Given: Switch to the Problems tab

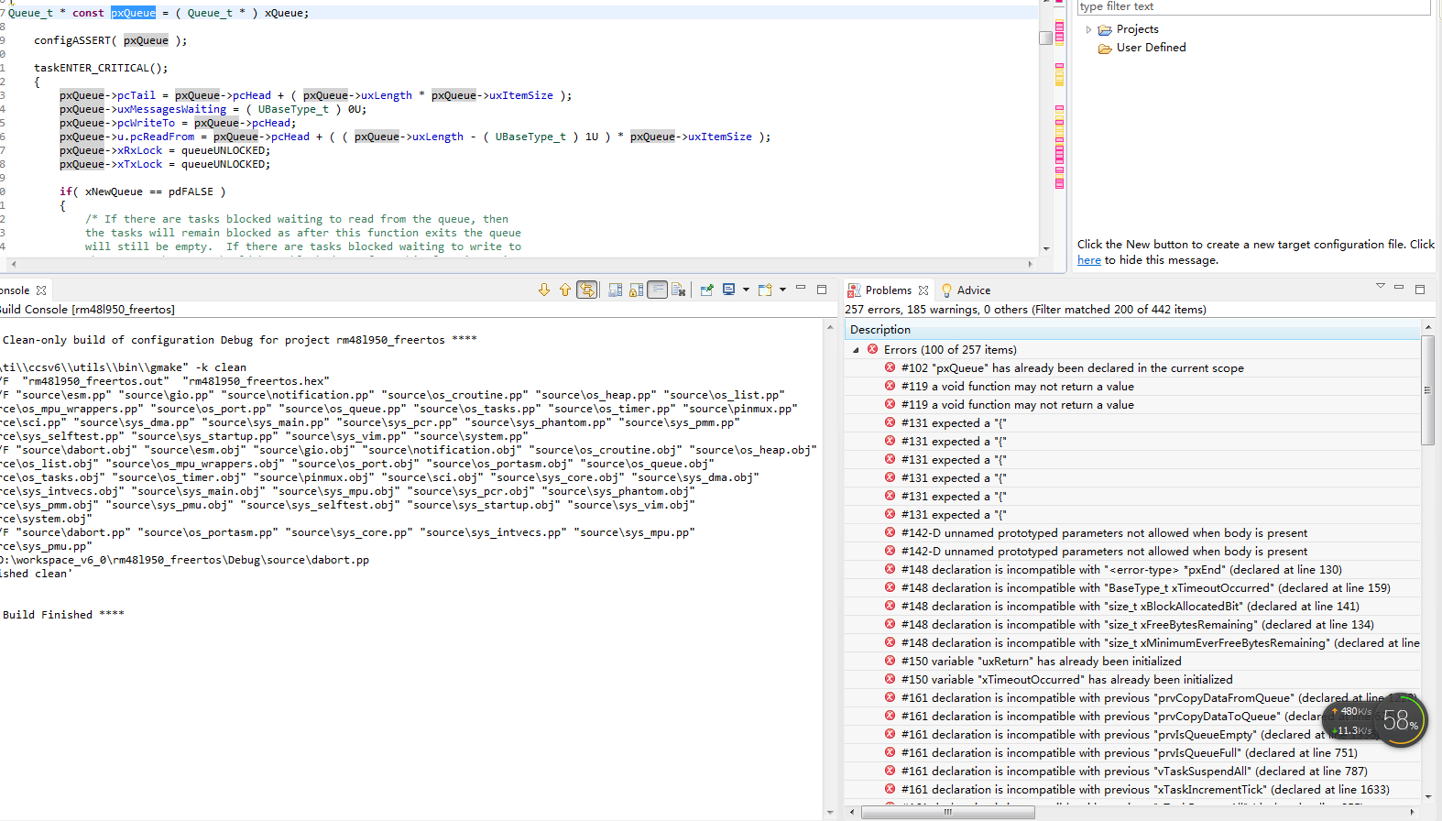Looking at the screenshot, I should tap(888, 290).
